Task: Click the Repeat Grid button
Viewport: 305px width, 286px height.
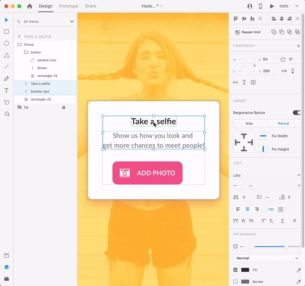Action: [248, 32]
